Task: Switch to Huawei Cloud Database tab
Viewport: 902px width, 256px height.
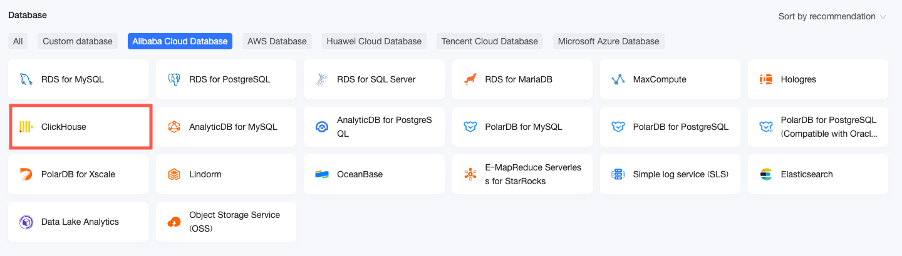Action: click(x=374, y=41)
